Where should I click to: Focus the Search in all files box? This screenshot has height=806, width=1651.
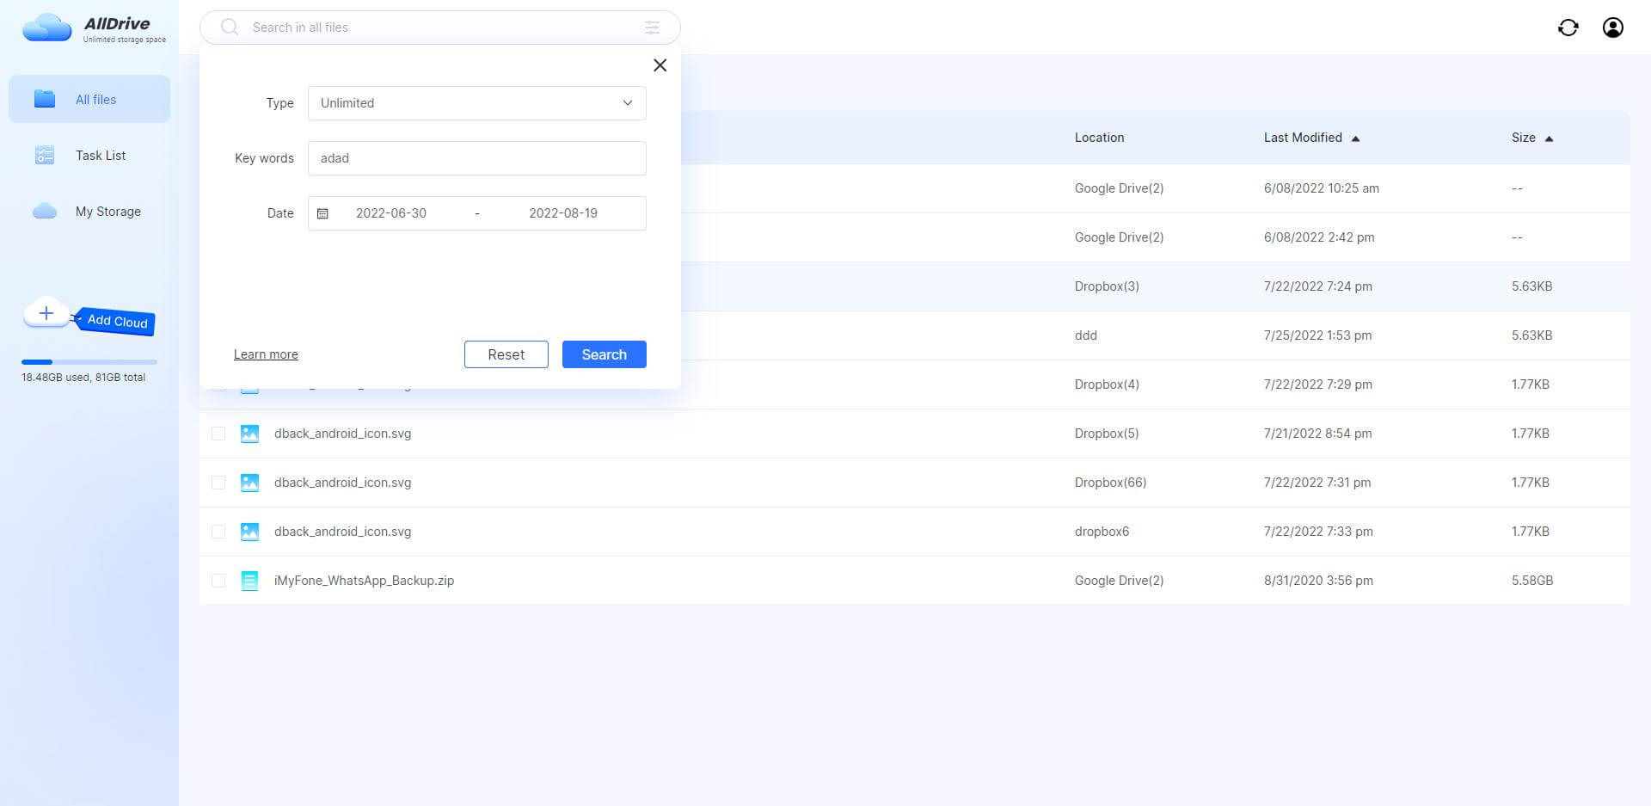(440, 28)
